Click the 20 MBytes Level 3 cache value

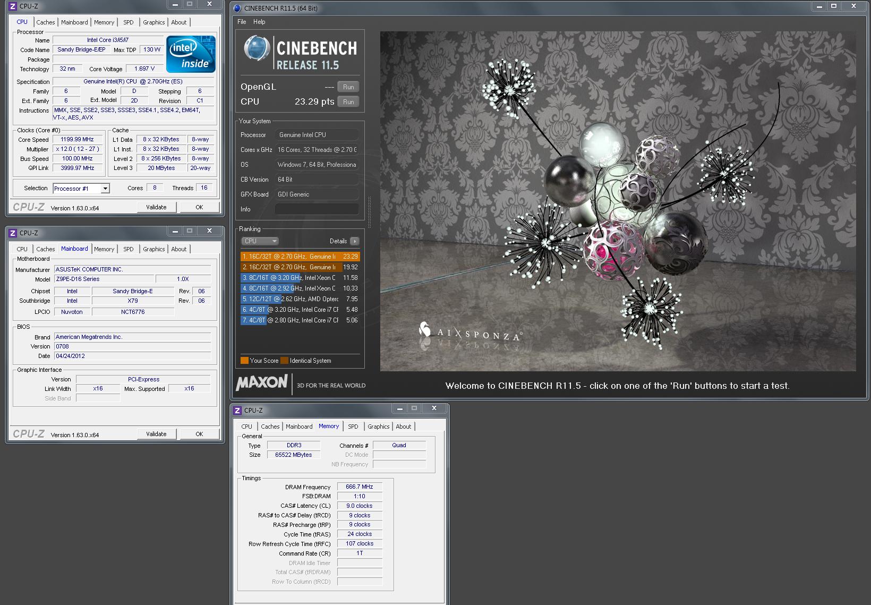(161, 168)
